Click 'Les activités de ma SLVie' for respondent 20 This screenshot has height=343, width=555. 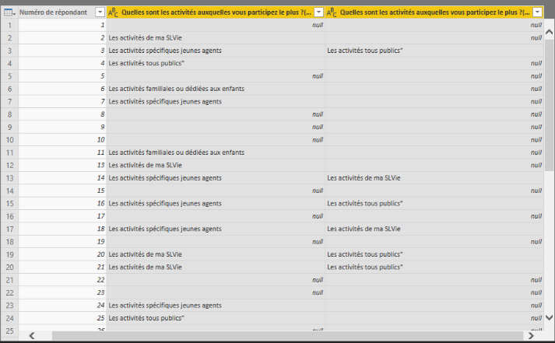pos(145,254)
